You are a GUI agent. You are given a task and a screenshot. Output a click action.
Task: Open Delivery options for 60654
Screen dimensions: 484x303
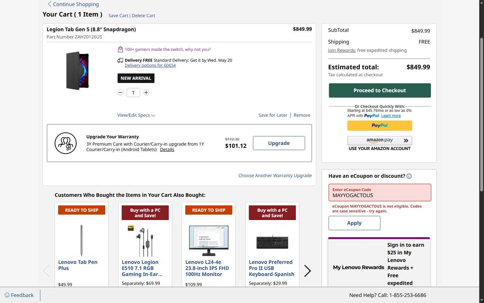point(150,65)
